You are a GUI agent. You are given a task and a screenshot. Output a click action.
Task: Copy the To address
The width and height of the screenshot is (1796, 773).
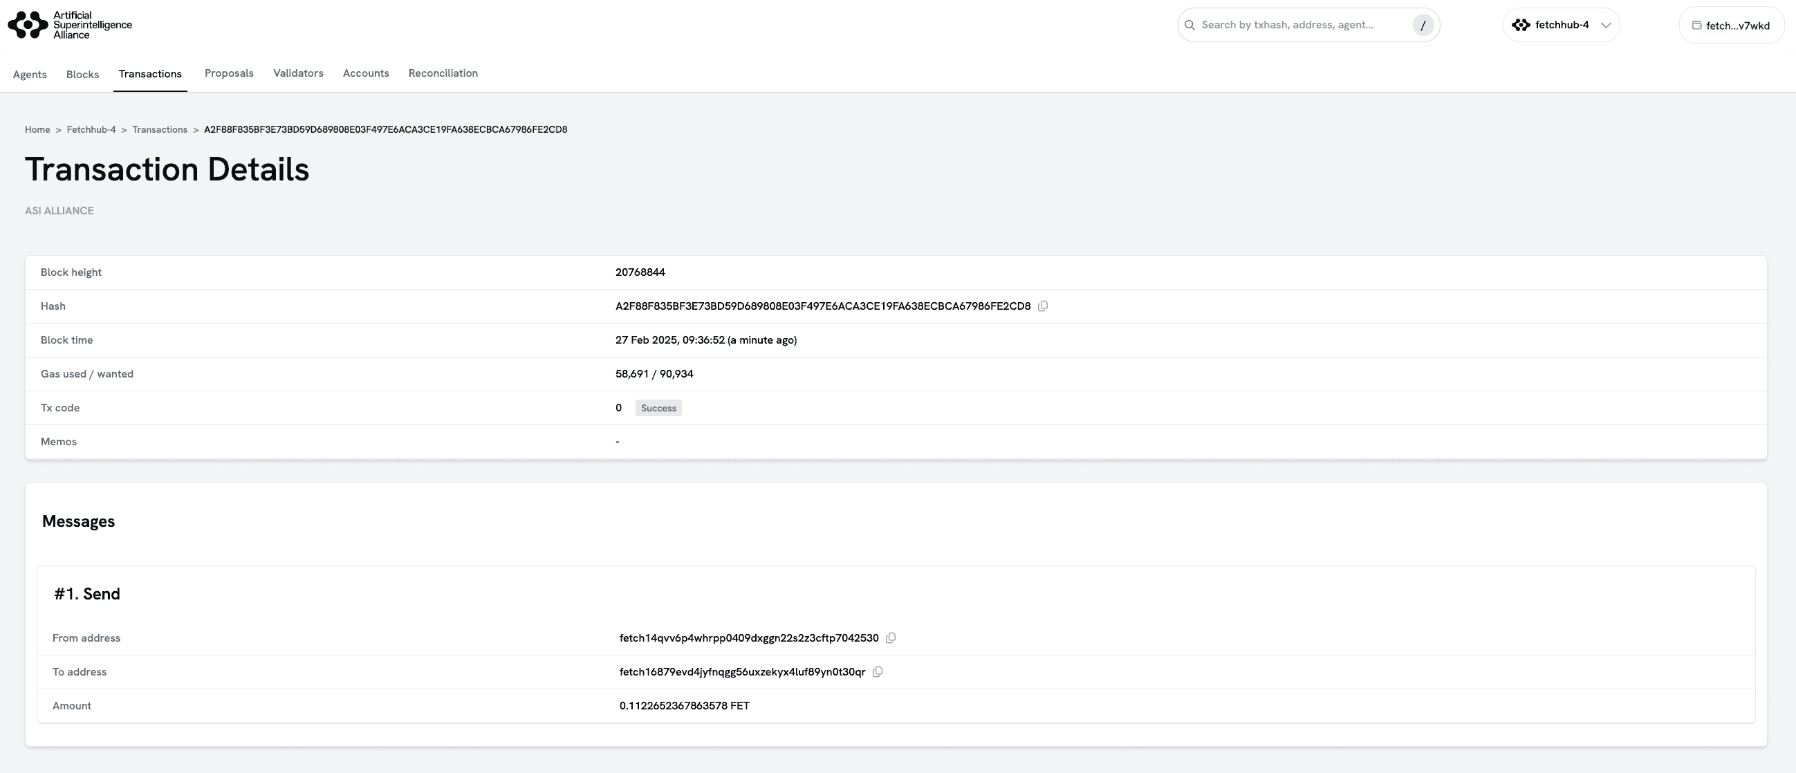[878, 672]
